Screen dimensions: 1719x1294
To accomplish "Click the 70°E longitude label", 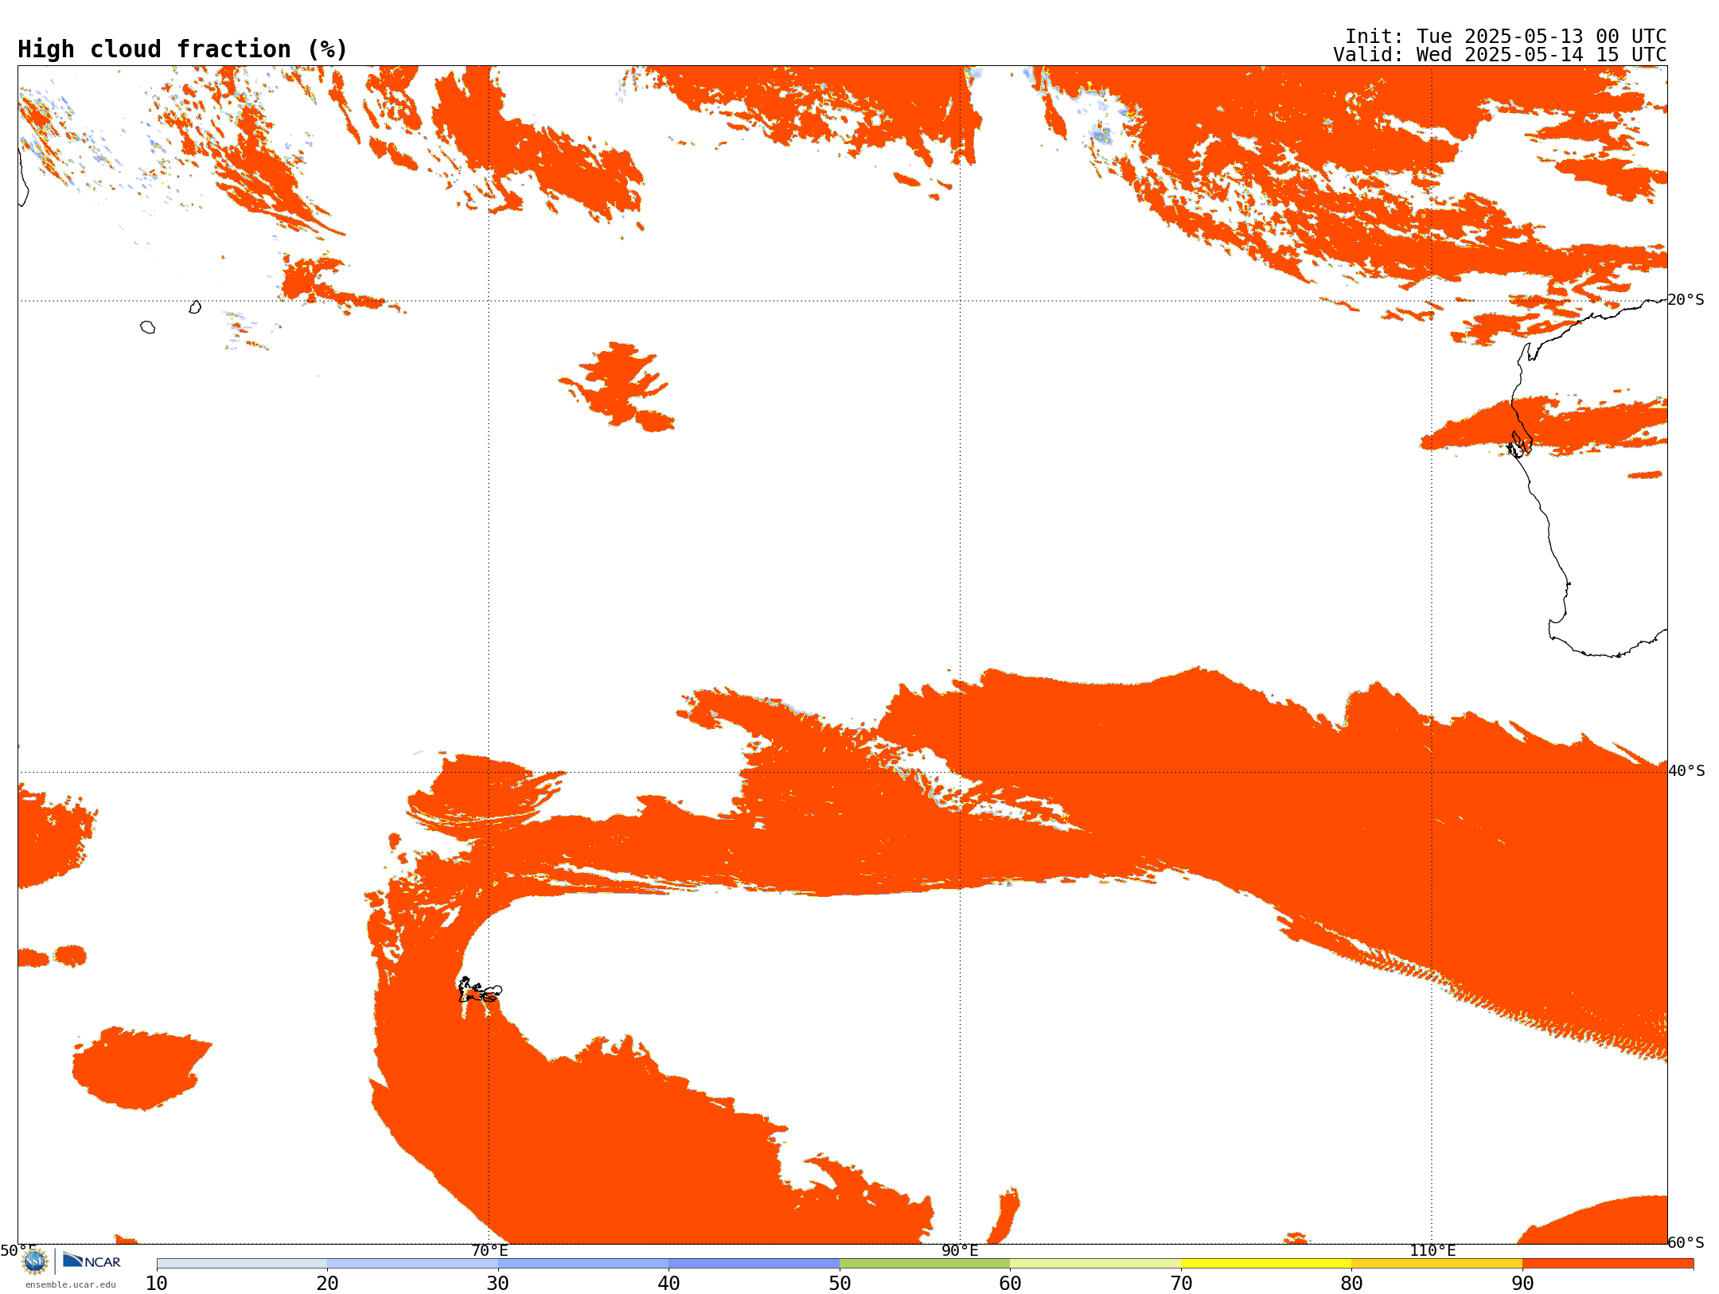I will [489, 1251].
